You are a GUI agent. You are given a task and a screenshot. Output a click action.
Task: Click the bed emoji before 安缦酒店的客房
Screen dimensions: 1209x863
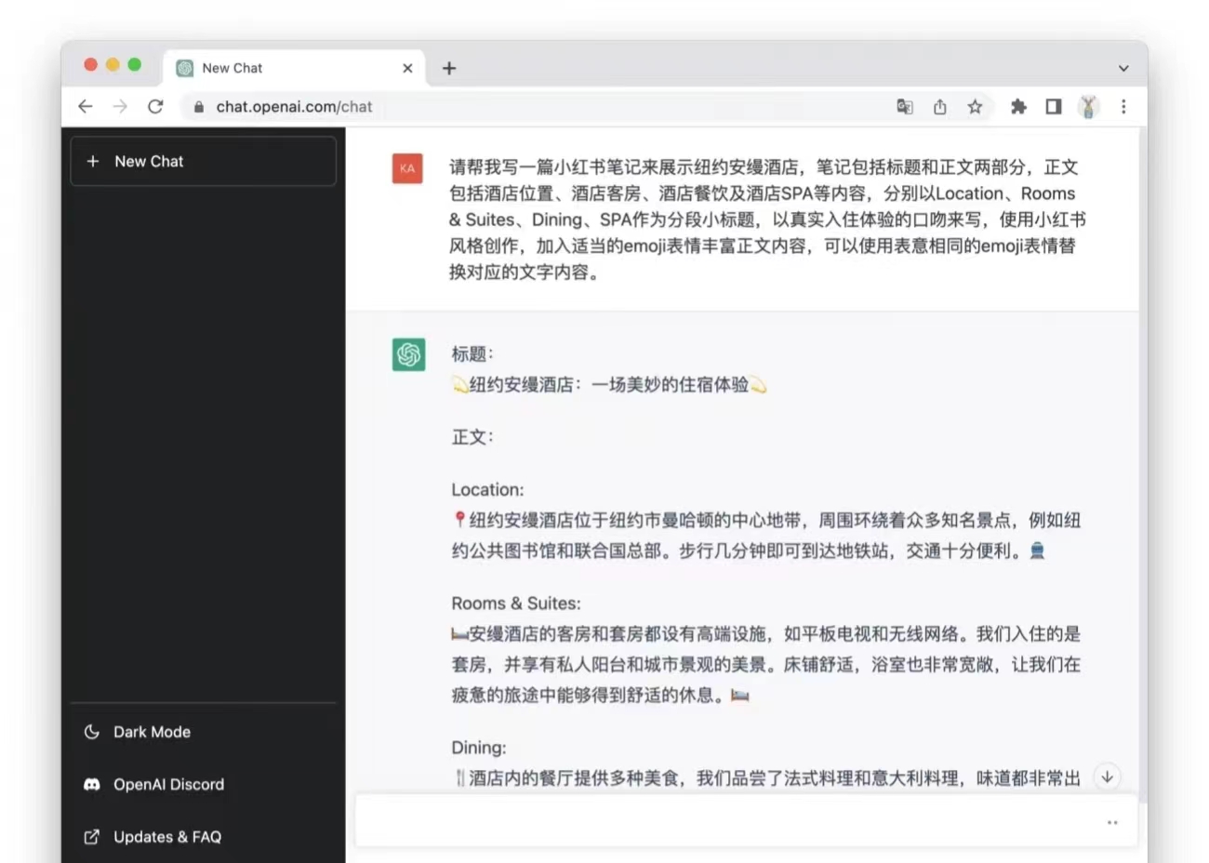[459, 634]
